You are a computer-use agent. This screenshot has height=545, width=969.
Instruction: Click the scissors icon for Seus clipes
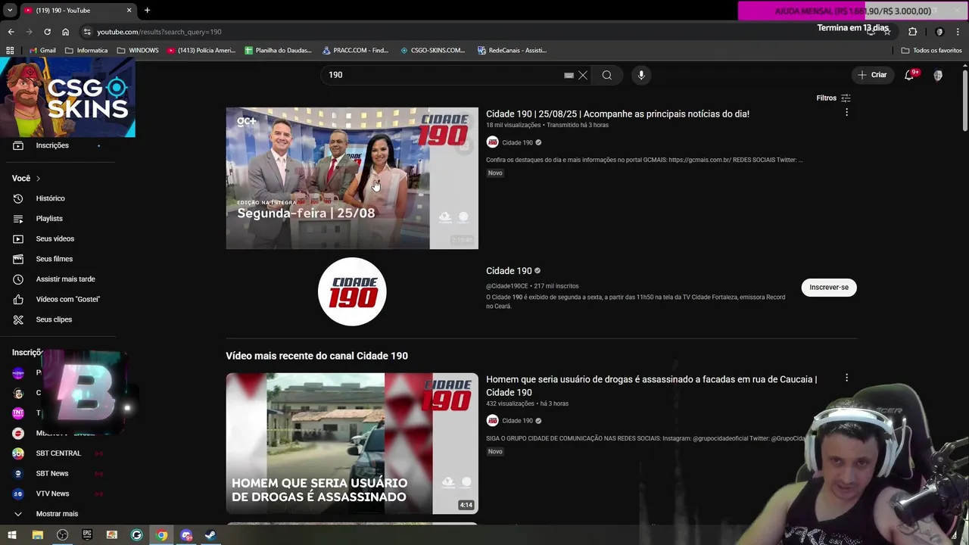coord(18,319)
